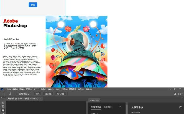The width and height of the screenshot is (184, 114).
Task: Select the zoom out tool
Action: point(3,106)
